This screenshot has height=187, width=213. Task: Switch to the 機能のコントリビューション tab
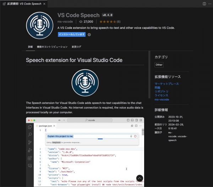point(52,47)
